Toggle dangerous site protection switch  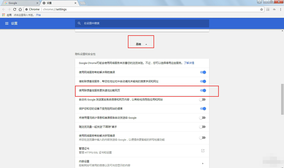203,109
